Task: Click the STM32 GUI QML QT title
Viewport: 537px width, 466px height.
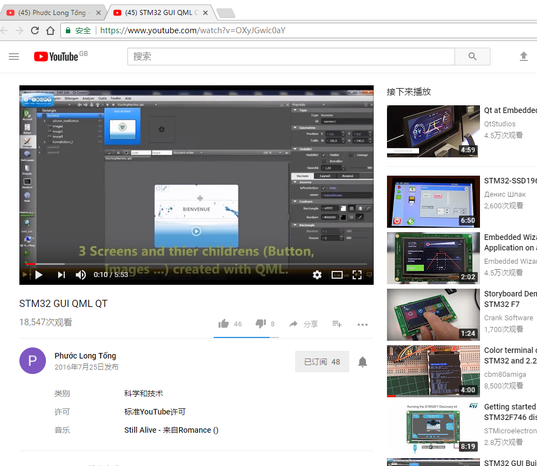Action: [x=63, y=304]
